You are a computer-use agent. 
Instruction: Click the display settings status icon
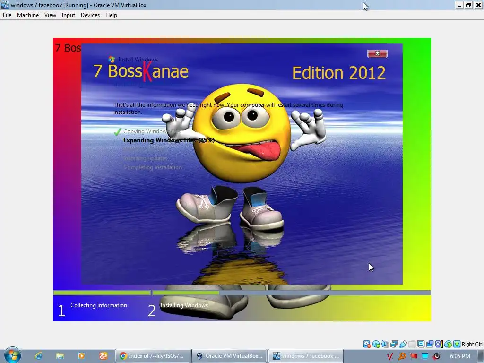[421, 344]
